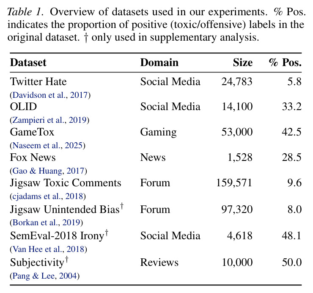Image resolution: width=313 pixels, height=293 pixels.
Task: Open the Davidson et al., 2017 citation
Action: click(x=50, y=95)
